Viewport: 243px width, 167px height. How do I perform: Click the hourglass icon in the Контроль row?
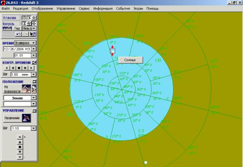(x=24, y=24)
